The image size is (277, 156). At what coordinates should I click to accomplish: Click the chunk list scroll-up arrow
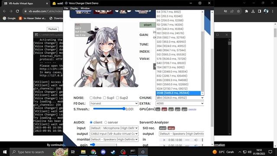coord(203,12)
